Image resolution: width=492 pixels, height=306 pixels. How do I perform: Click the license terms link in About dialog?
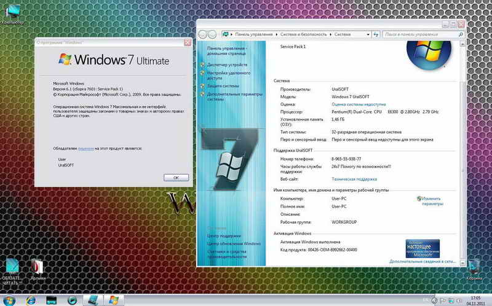coord(85,149)
